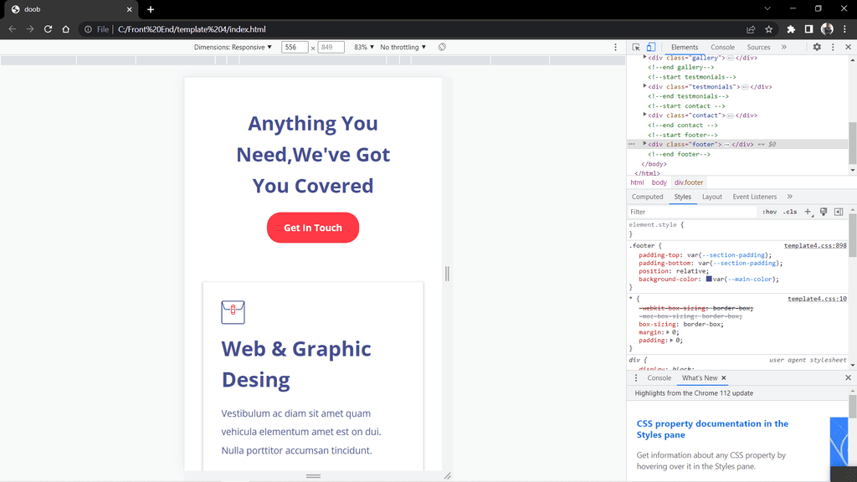This screenshot has width=857, height=482.
Task: Click the browser forward arrow
Action: point(30,29)
